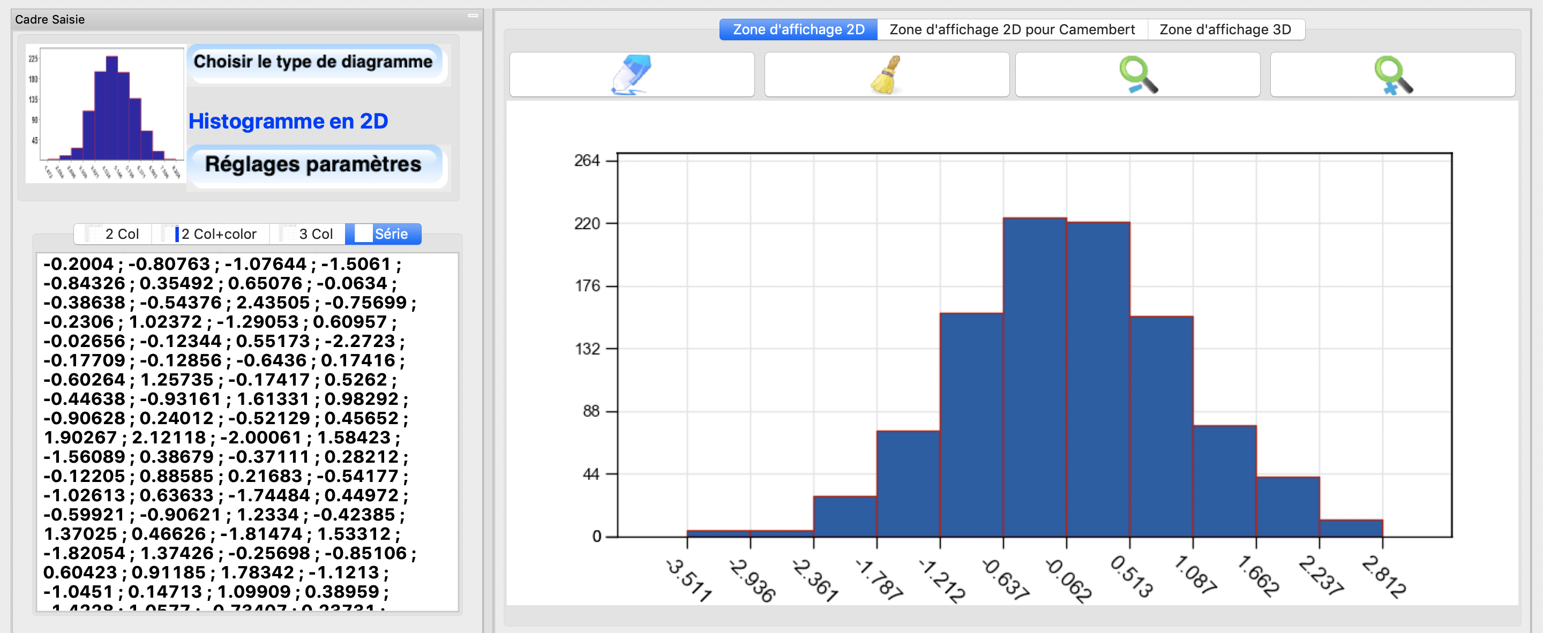1543x633 pixels.
Task: Click the x-axis label 0.513
Action: pyautogui.click(x=1131, y=577)
